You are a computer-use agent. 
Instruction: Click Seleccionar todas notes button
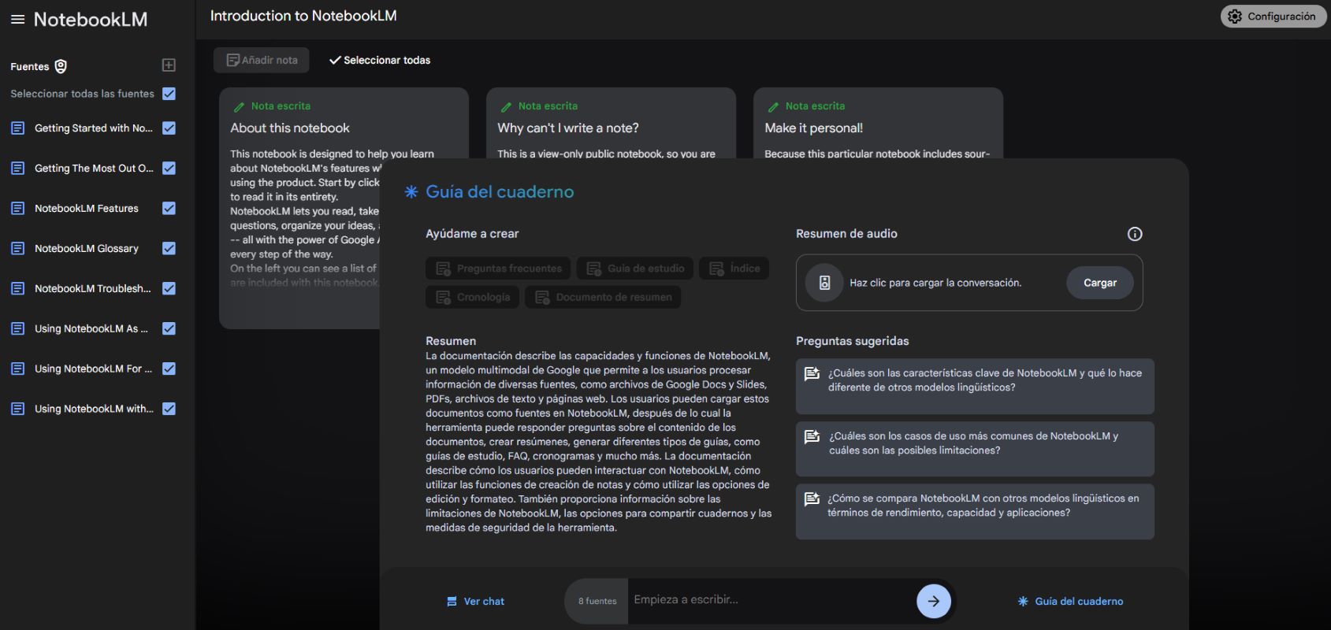[x=380, y=60]
